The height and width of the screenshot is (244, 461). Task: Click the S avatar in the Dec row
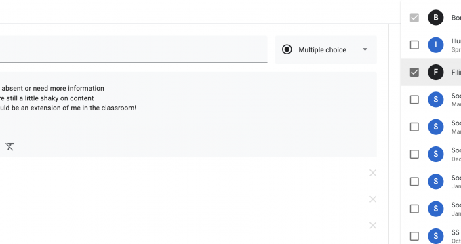[436, 154]
